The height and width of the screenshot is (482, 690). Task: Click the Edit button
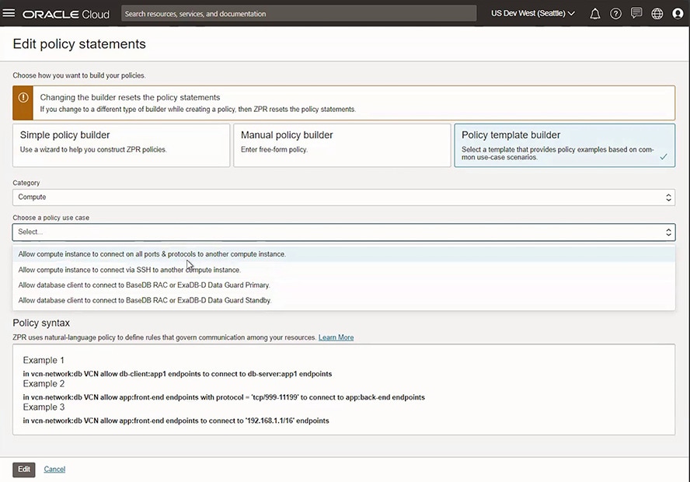click(x=24, y=470)
